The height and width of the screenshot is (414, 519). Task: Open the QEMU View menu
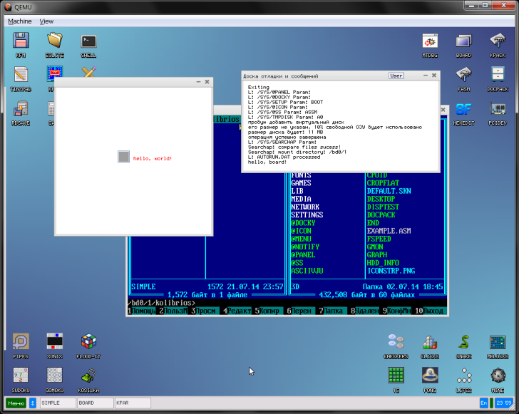point(46,21)
